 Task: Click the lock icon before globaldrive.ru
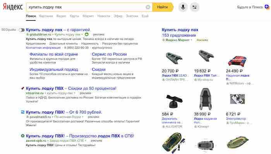point(27,35)
